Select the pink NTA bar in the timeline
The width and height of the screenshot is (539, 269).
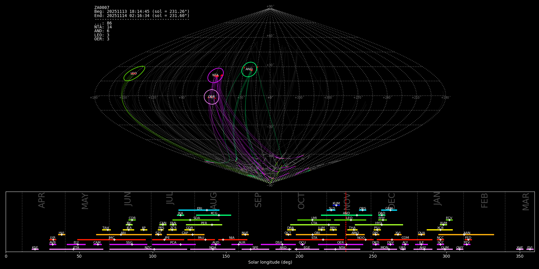(x=342, y=249)
